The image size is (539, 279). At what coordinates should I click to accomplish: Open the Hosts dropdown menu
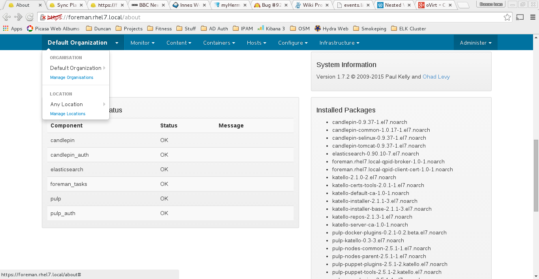point(256,43)
